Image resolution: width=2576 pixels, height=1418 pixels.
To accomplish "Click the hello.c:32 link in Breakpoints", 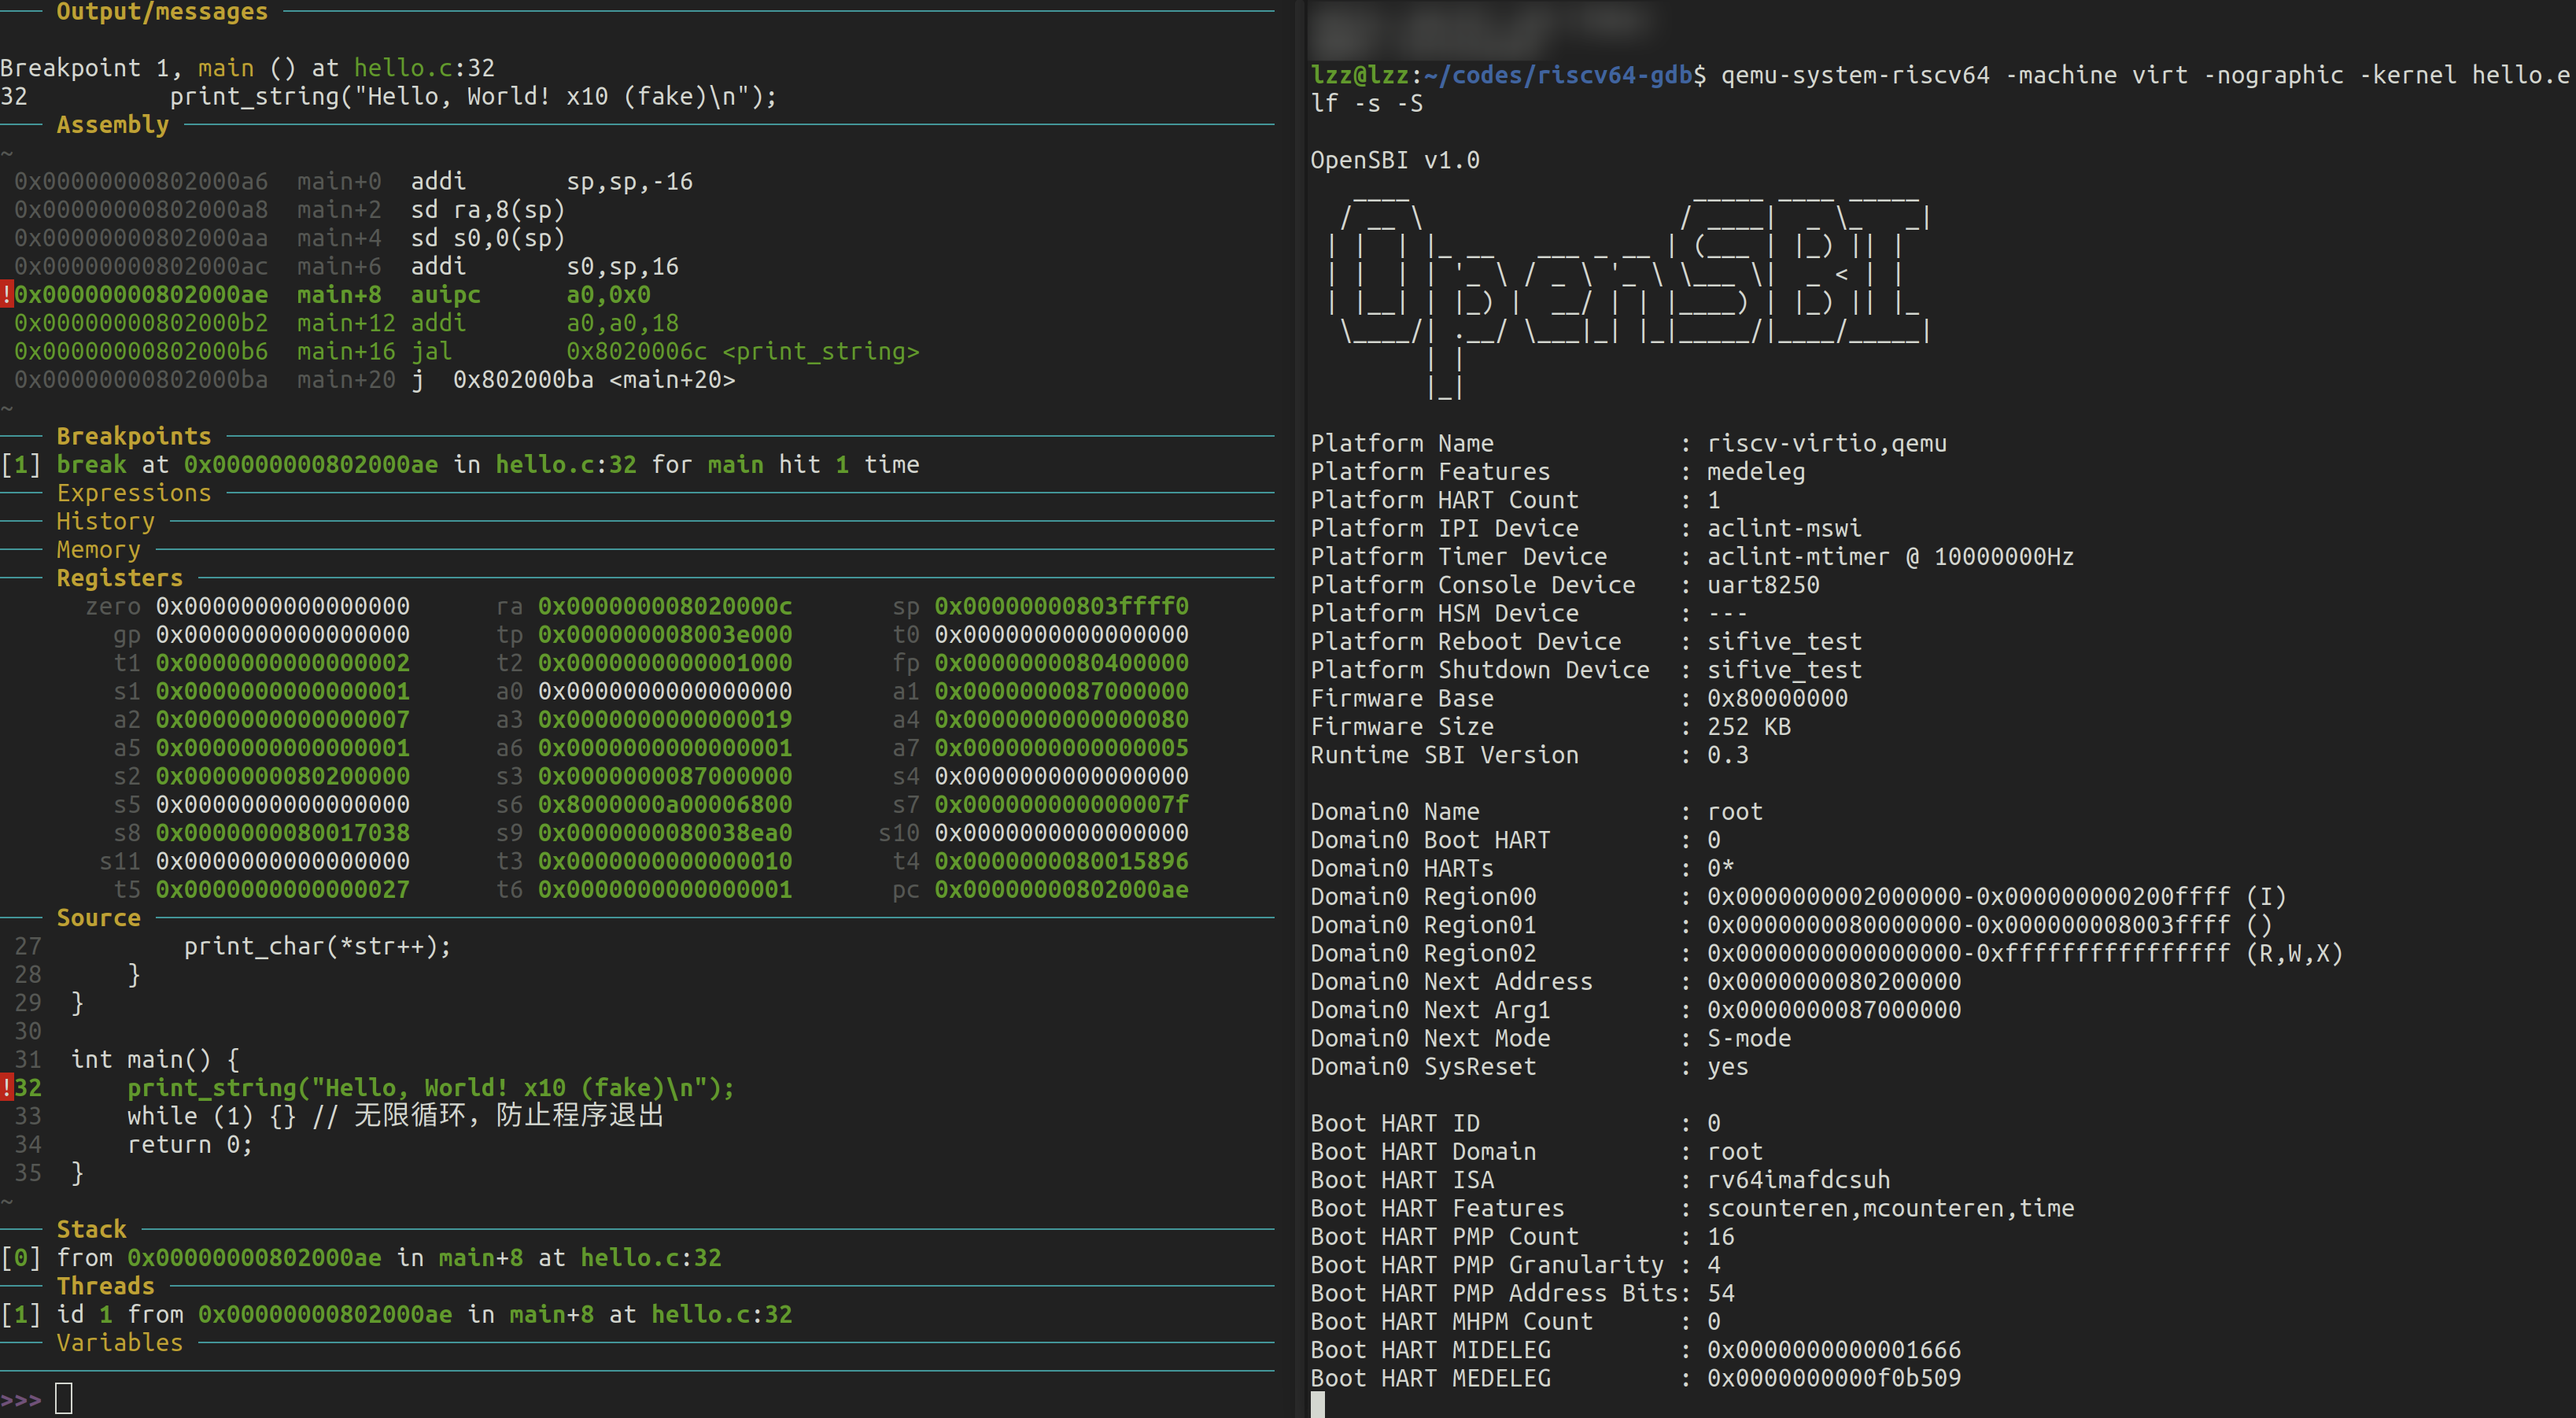I will point(566,465).
